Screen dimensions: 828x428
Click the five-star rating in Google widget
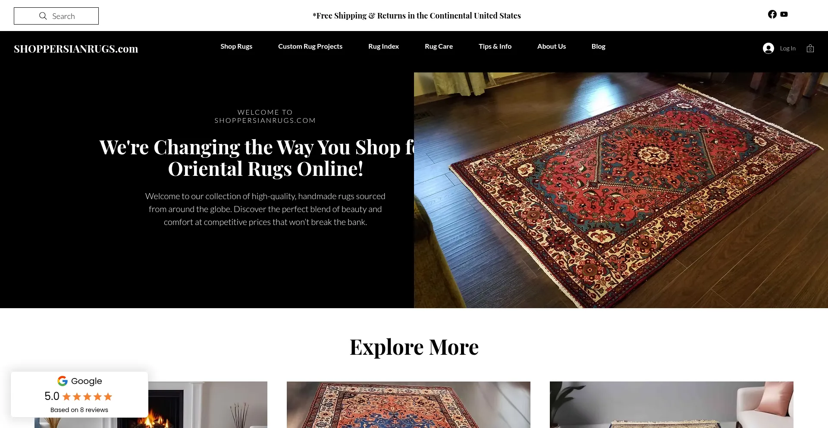[87, 397]
